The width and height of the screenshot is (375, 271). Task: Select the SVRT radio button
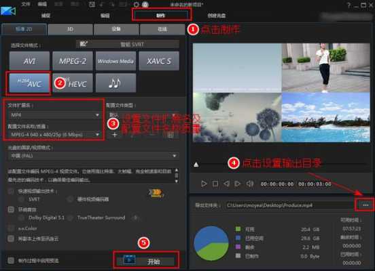pyautogui.click(x=22, y=199)
